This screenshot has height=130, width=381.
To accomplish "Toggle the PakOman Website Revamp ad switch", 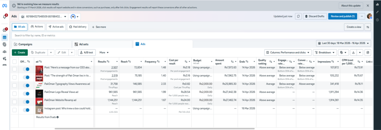I will (x=26, y=102).
